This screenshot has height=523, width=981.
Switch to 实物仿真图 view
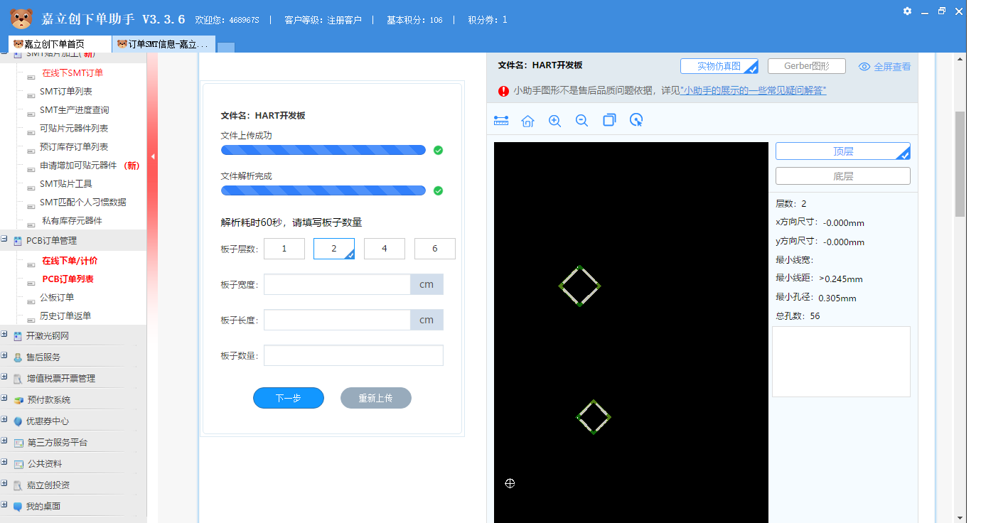[x=719, y=66]
